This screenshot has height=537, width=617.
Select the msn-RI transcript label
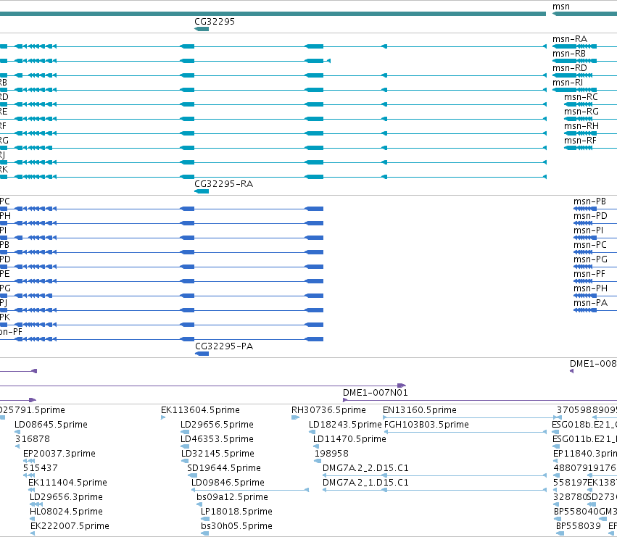point(568,83)
